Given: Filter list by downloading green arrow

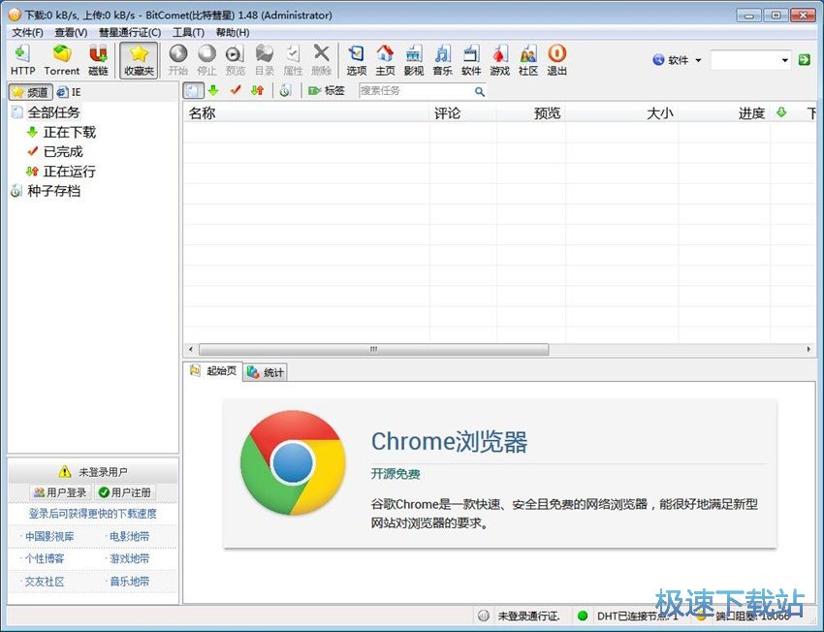Looking at the screenshot, I should pyautogui.click(x=213, y=91).
